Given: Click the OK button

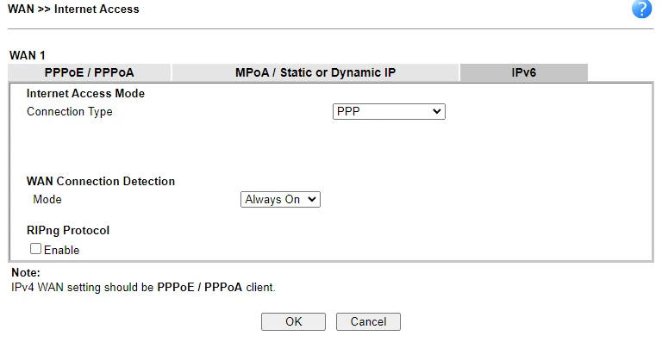Looking at the screenshot, I should pyautogui.click(x=294, y=321).
